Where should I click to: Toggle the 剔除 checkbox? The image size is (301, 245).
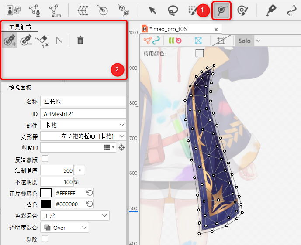pos(45,238)
